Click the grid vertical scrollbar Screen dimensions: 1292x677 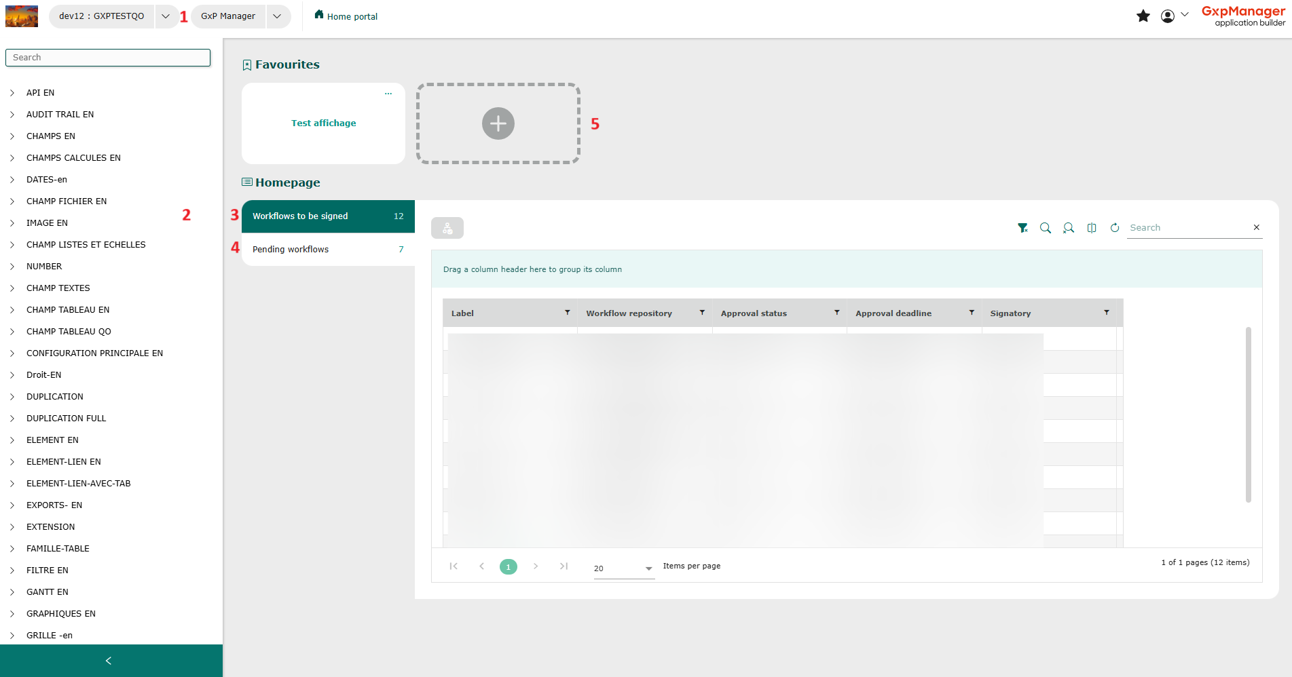(x=1248, y=414)
